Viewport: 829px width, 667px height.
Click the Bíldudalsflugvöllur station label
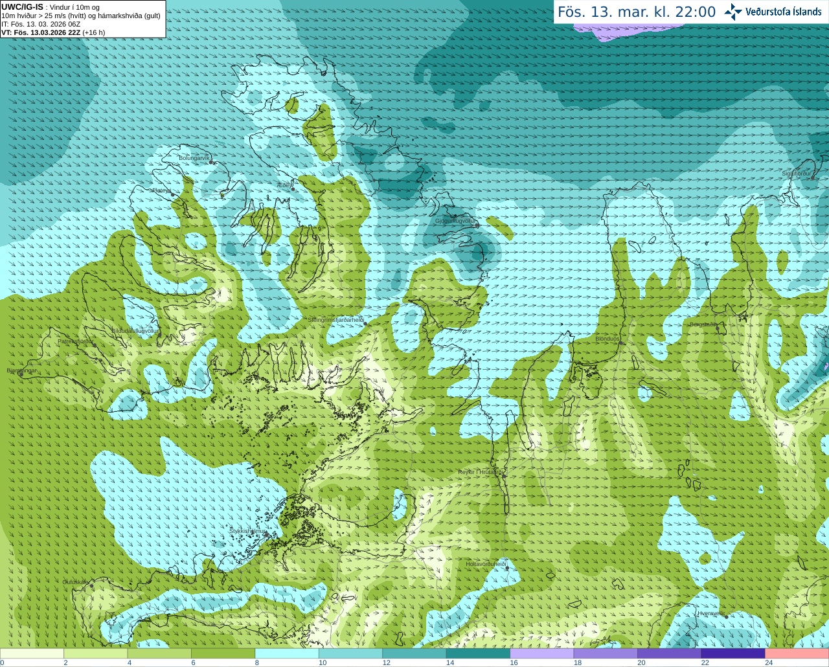pos(135,330)
